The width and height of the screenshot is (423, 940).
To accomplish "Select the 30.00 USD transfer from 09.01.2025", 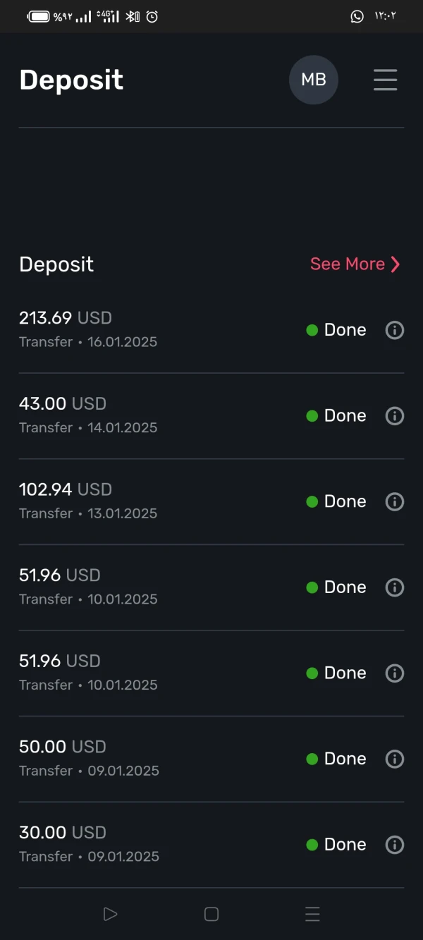I will (88, 844).
